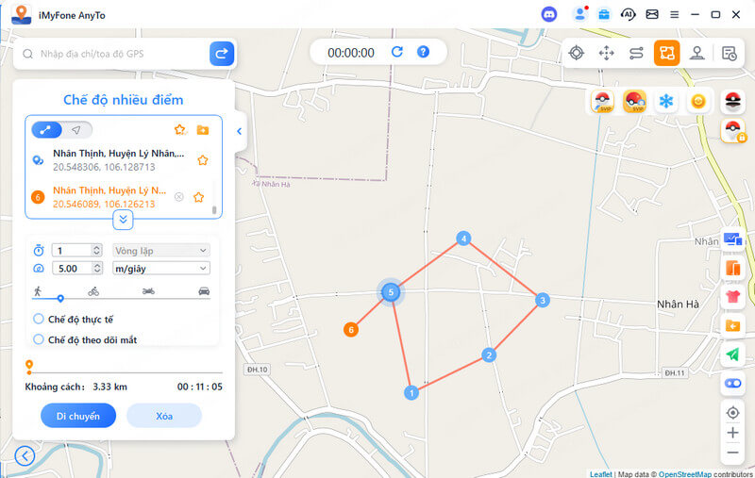Viewport: 755px width, 478px height.
Task: Open the history records icon
Action: tap(730, 53)
